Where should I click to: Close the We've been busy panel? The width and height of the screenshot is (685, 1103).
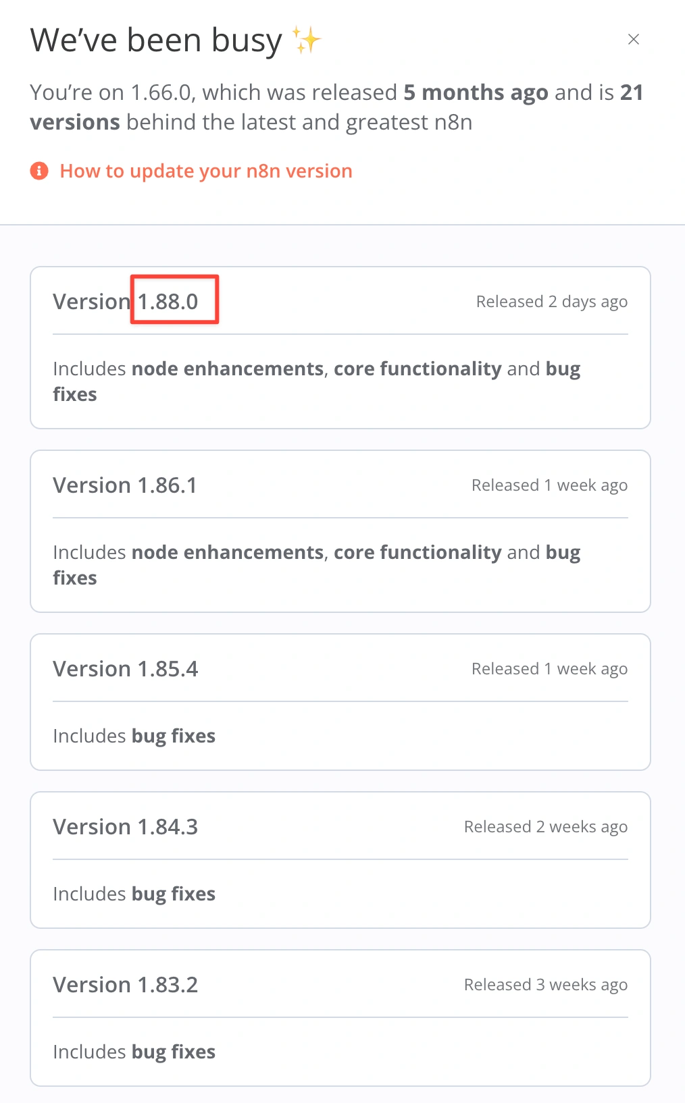click(x=633, y=39)
